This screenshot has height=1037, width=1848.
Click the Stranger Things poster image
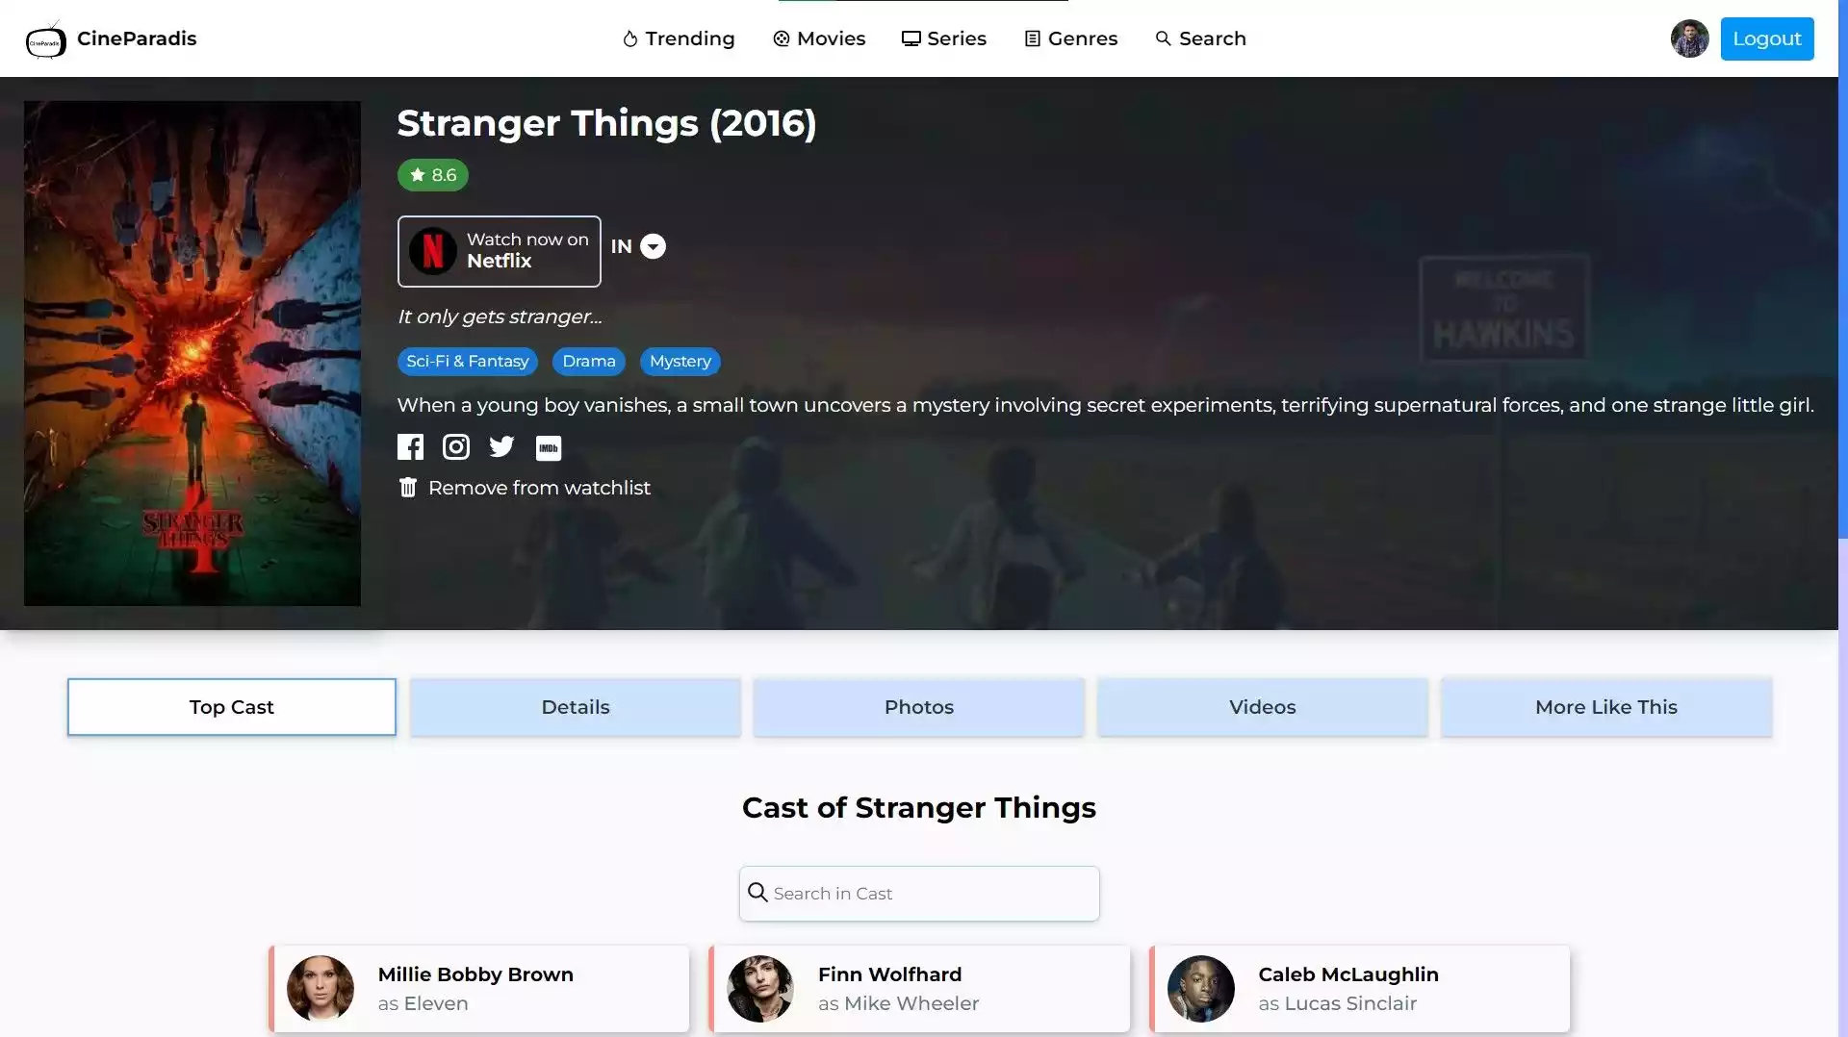point(192,353)
